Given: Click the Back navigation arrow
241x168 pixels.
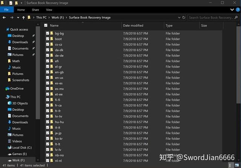Looking at the screenshot, I should click(x=4, y=18).
